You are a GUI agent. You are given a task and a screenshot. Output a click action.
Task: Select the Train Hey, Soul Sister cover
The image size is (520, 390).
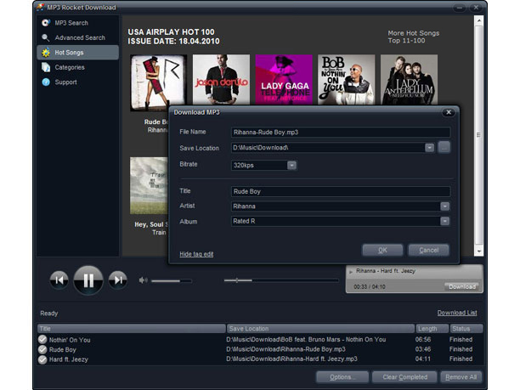[x=150, y=186]
